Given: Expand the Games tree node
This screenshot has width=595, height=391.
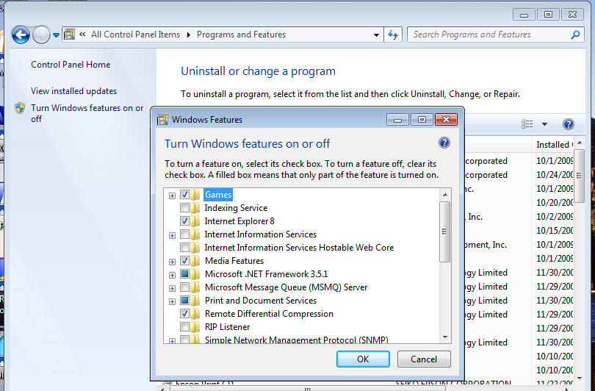Looking at the screenshot, I should click(x=172, y=196).
